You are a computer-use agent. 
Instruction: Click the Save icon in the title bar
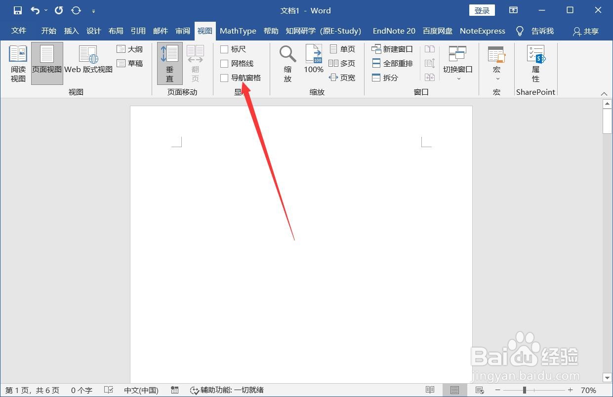18,10
